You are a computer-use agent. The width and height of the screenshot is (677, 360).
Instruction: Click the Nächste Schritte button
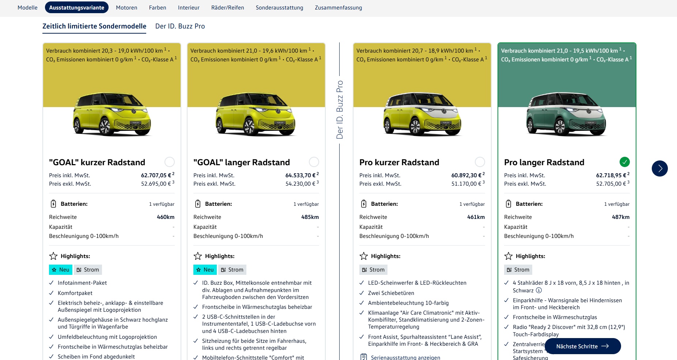pos(583,346)
